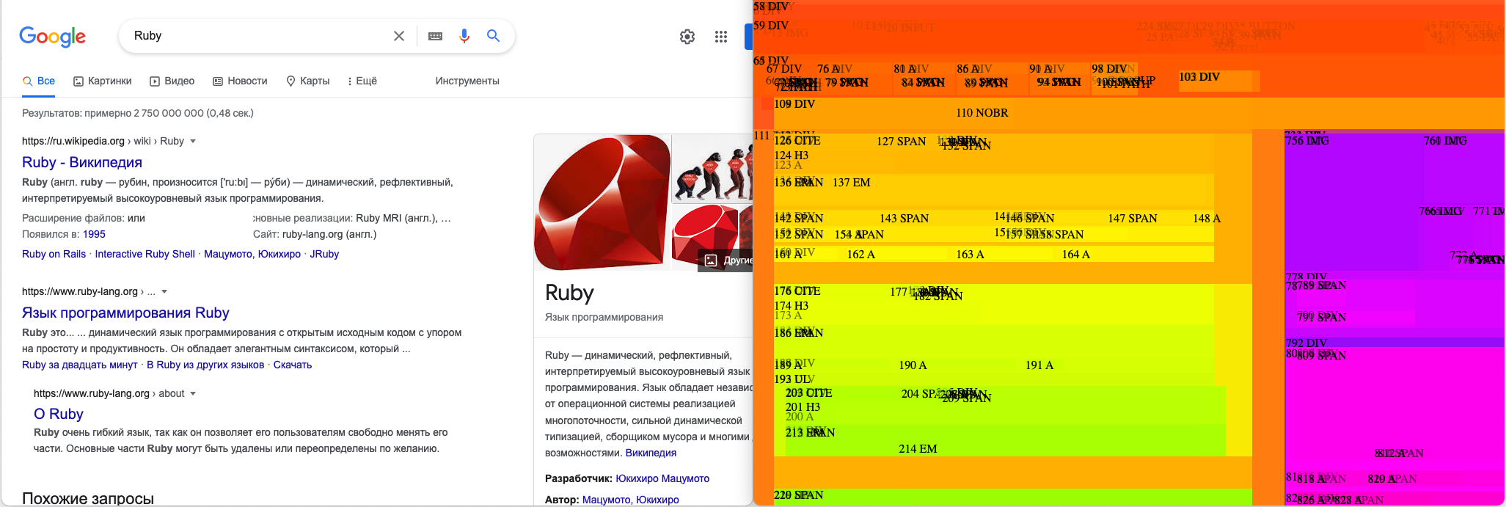Open the Ещё menu
Image resolution: width=1506 pixels, height=507 pixels.
pyautogui.click(x=362, y=81)
